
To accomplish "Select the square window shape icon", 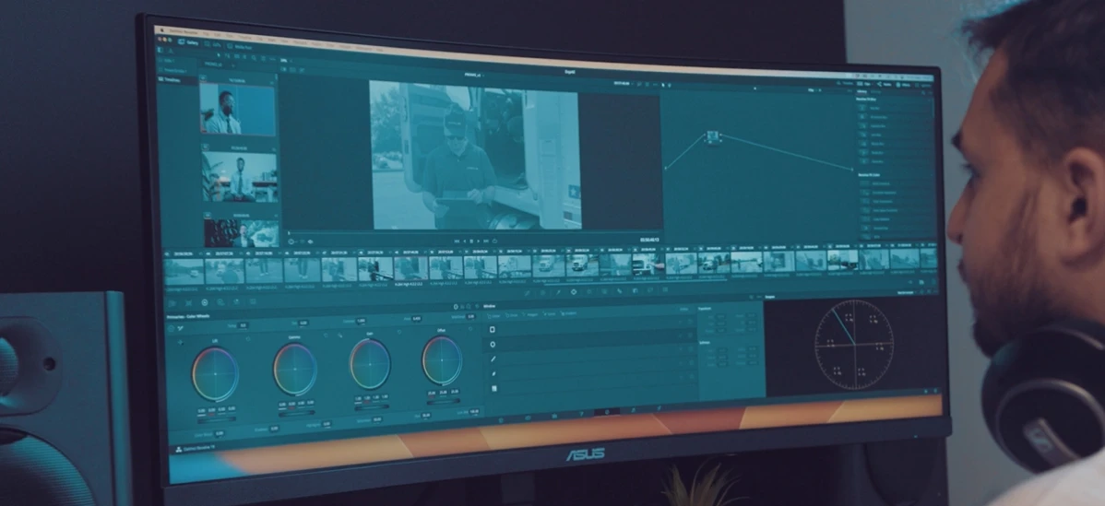I will 493,329.
